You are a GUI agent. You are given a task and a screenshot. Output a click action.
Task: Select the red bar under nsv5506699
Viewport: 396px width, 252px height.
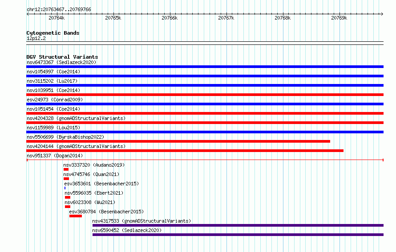point(178,141)
